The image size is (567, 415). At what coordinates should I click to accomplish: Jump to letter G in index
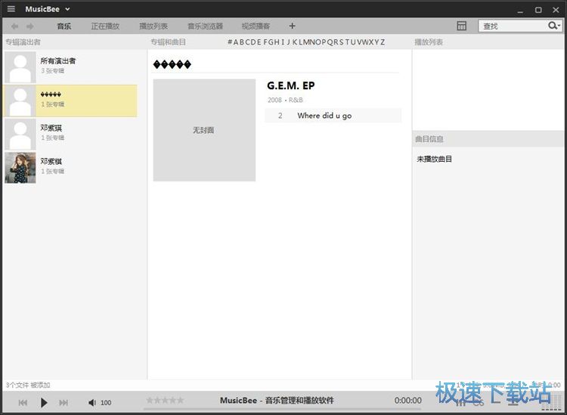271,42
